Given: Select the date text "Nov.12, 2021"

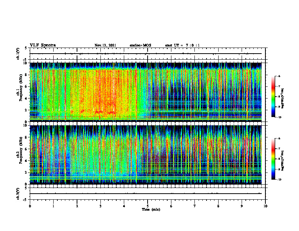Looking at the screenshot, I should click(105, 45).
